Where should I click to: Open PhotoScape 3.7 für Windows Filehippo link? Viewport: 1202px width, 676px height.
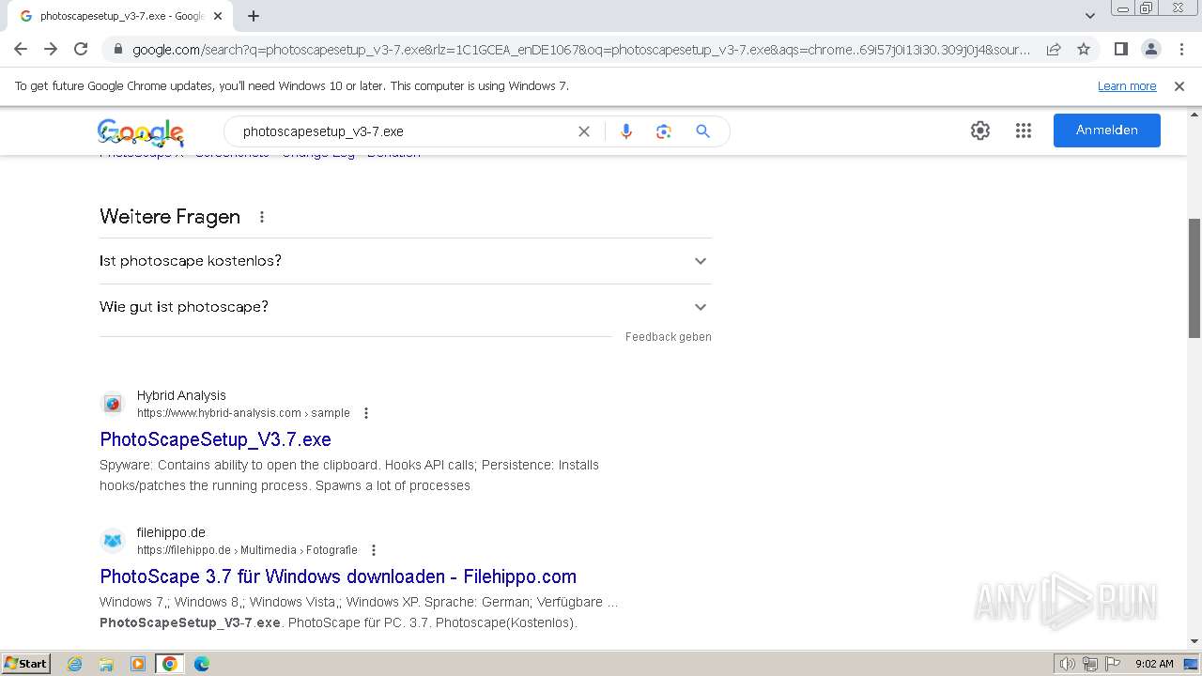click(x=338, y=576)
